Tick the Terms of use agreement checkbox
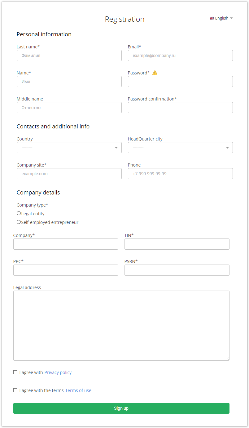The height and width of the screenshot is (428, 249). (x=15, y=390)
